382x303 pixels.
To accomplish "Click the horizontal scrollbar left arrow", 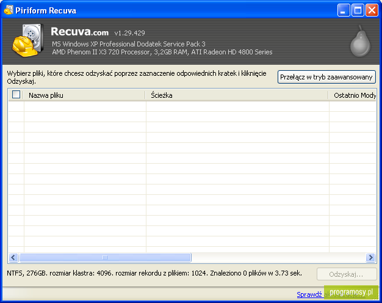I will click(13, 257).
